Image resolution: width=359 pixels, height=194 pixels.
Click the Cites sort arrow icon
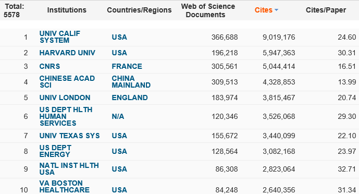tap(276, 10)
